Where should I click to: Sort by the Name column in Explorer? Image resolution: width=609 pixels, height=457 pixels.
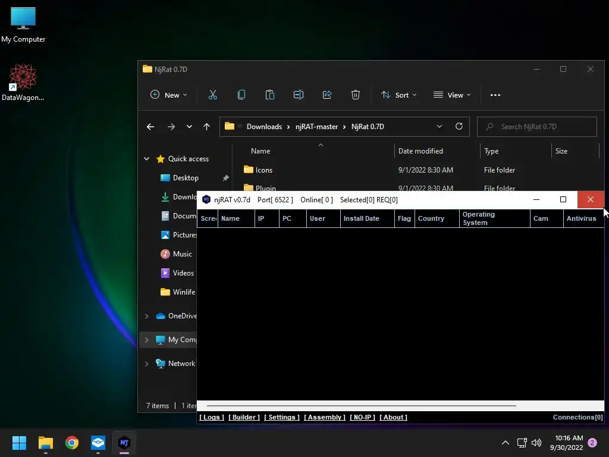(260, 151)
